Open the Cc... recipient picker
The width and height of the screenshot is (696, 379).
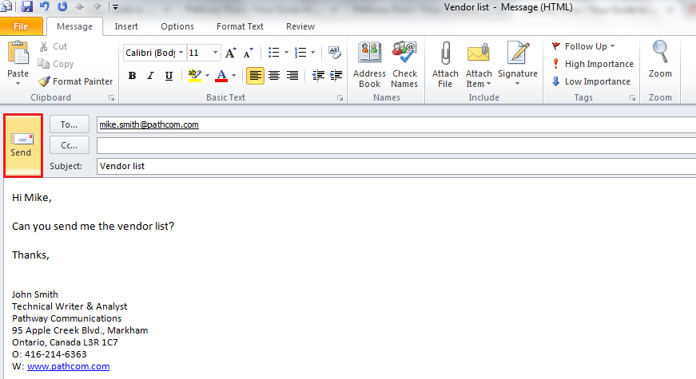click(70, 145)
